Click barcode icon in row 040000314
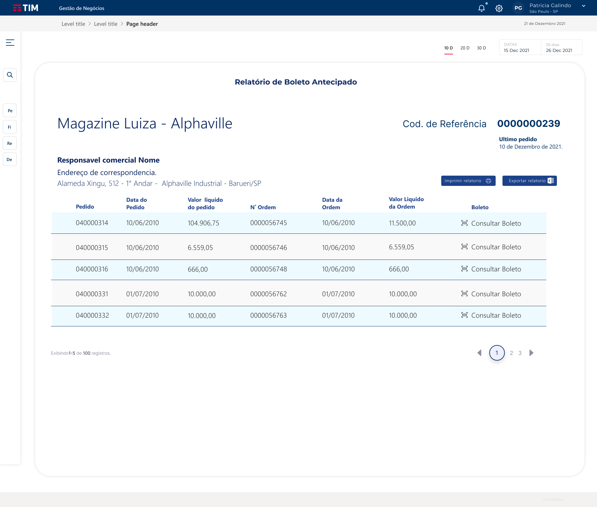 click(465, 223)
